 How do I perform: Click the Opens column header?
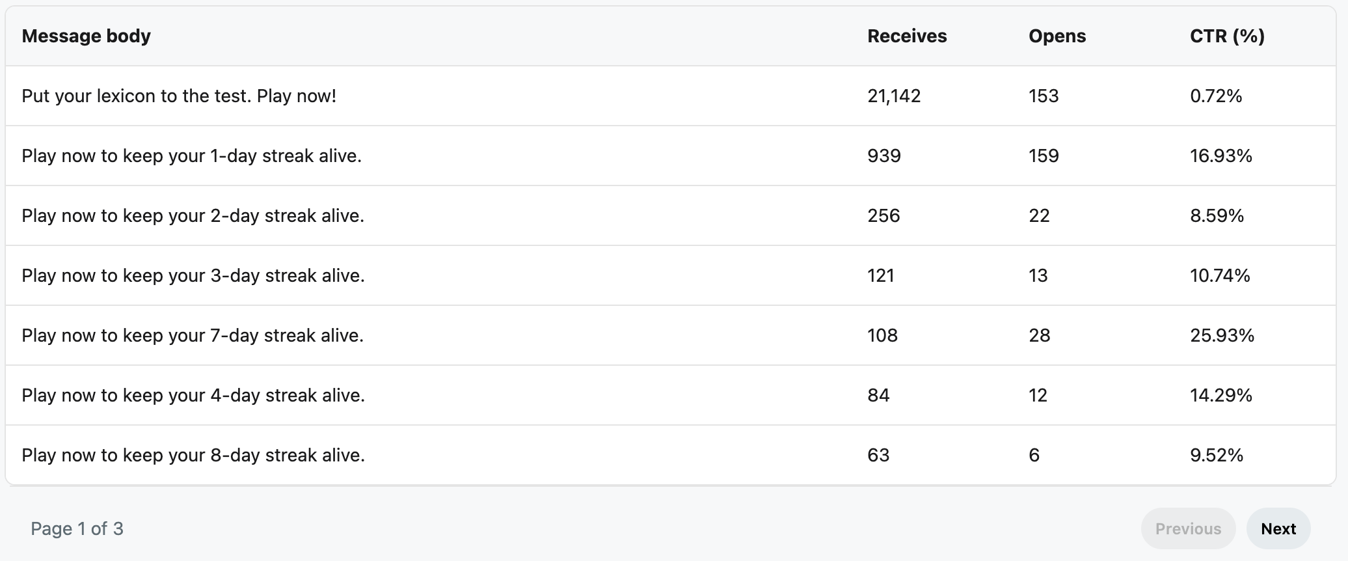1057,36
